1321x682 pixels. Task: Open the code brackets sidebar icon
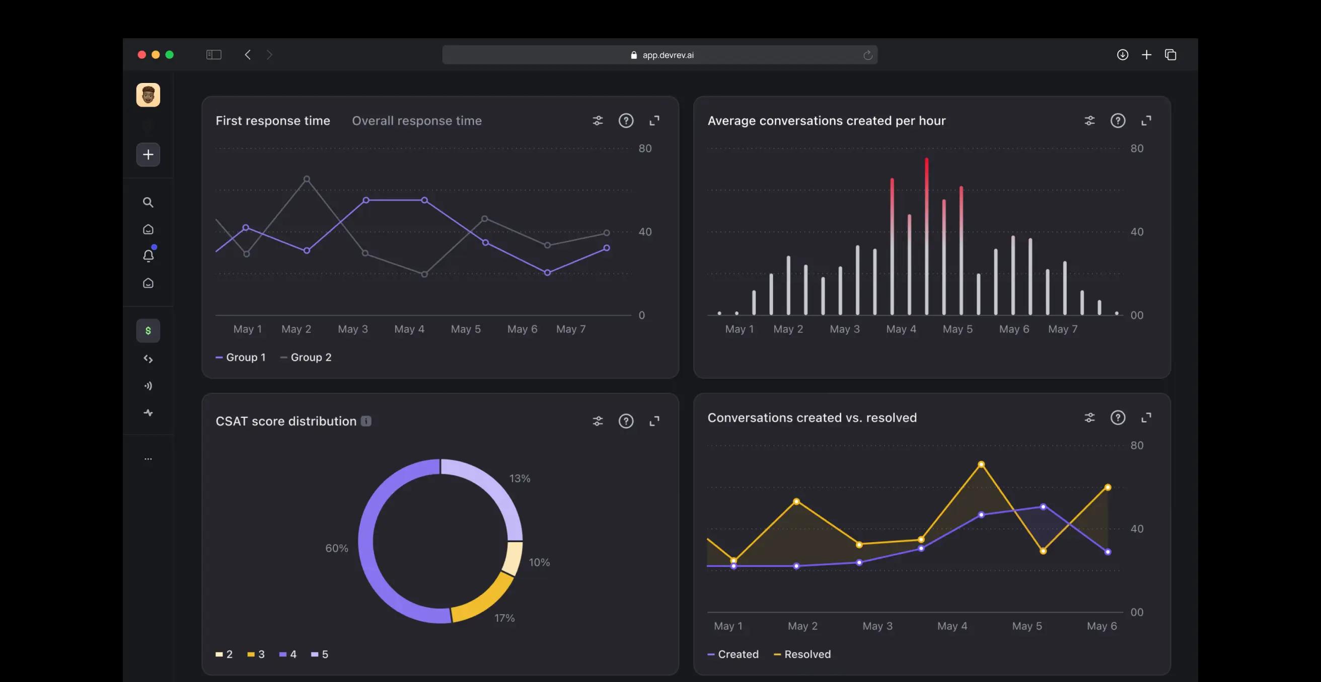click(x=148, y=359)
